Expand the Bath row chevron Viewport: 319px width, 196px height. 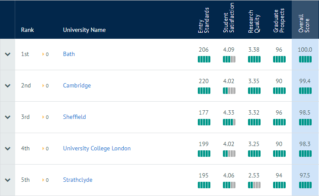coord(7,54)
